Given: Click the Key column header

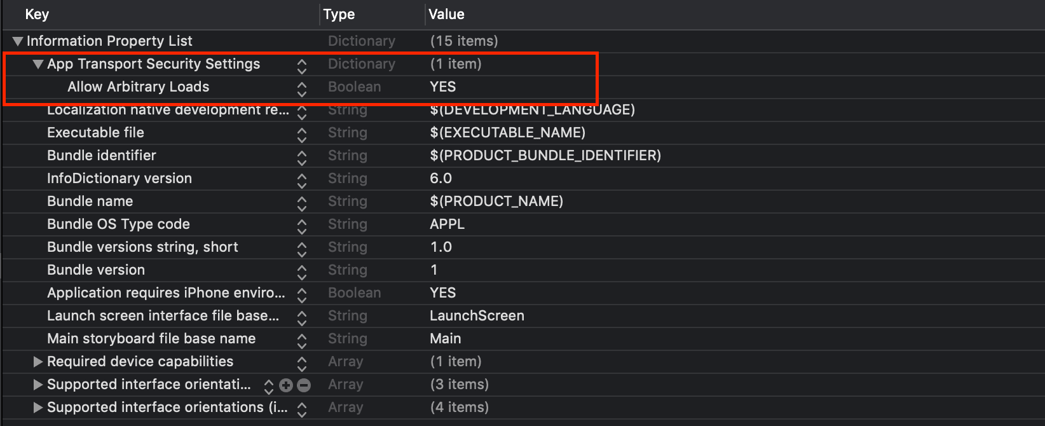Looking at the screenshot, I should 36,14.
